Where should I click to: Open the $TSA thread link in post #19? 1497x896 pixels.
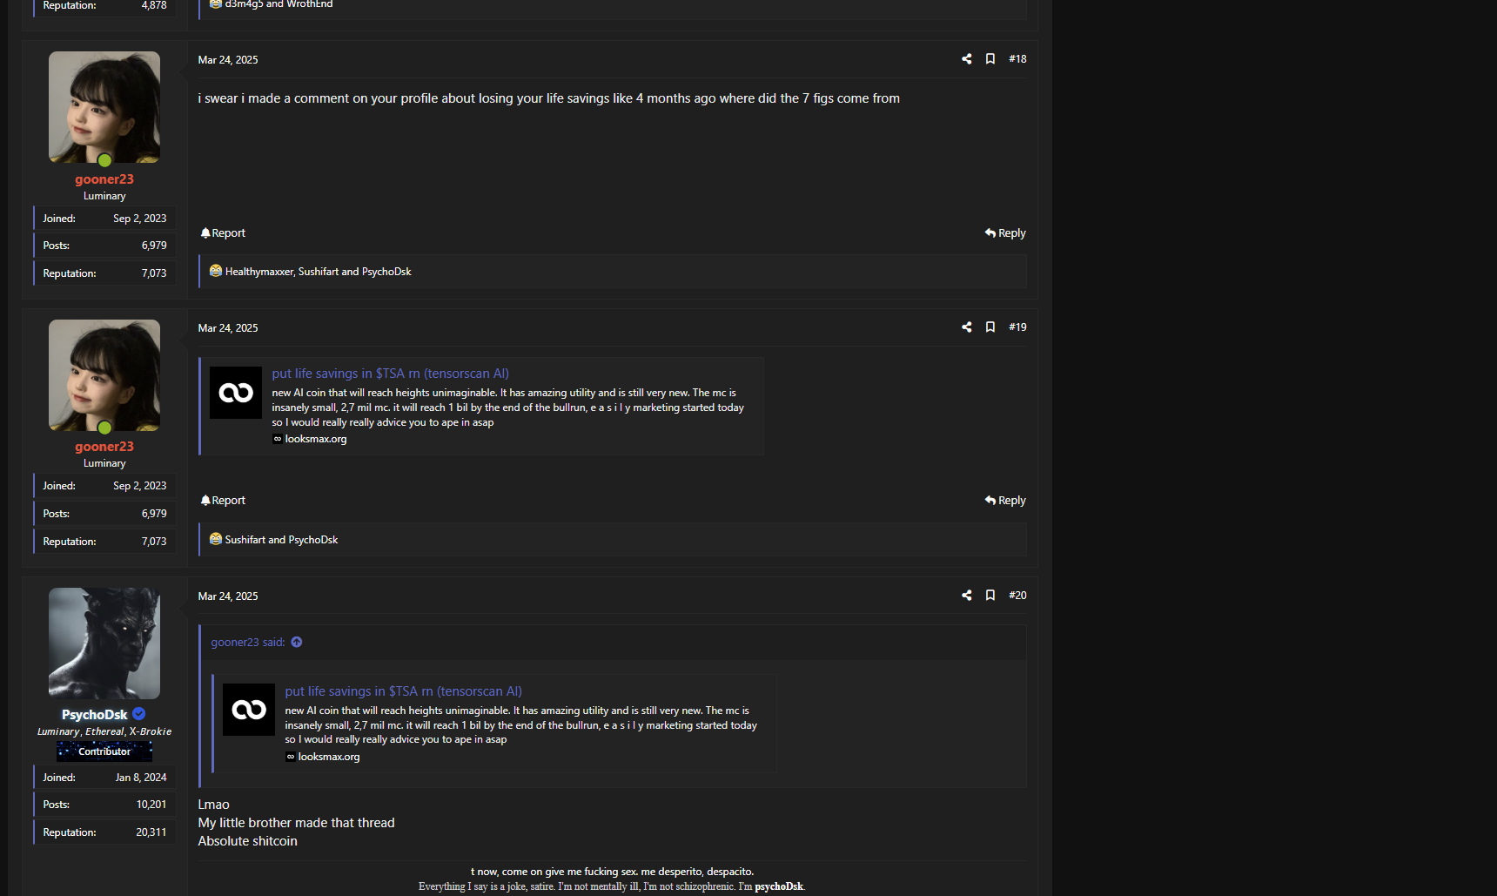point(390,374)
